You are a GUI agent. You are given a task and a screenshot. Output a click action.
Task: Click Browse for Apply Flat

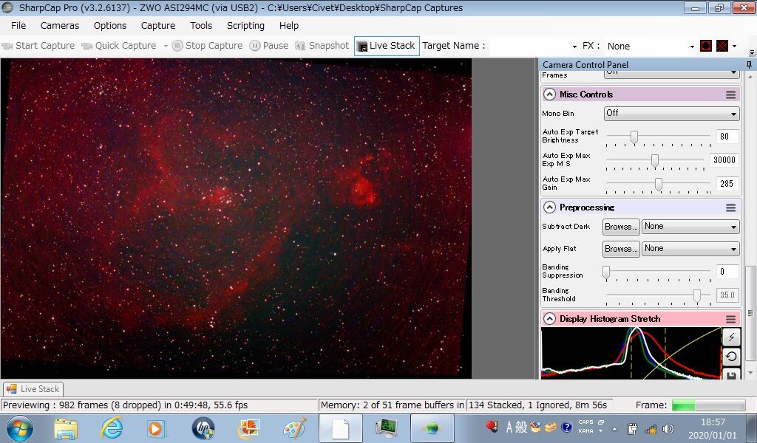tap(621, 249)
